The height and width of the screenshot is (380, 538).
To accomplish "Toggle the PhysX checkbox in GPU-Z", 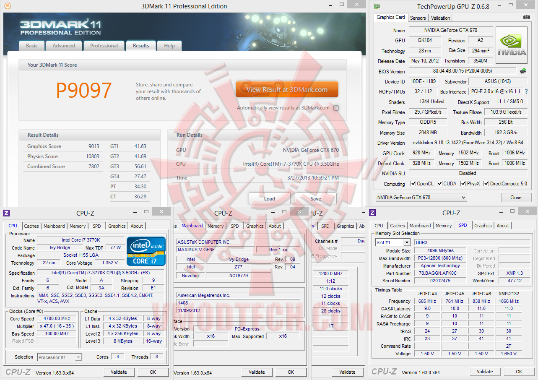I will (x=463, y=184).
